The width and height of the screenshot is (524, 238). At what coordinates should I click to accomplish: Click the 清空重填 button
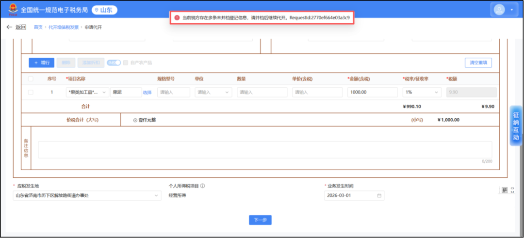(x=478, y=63)
